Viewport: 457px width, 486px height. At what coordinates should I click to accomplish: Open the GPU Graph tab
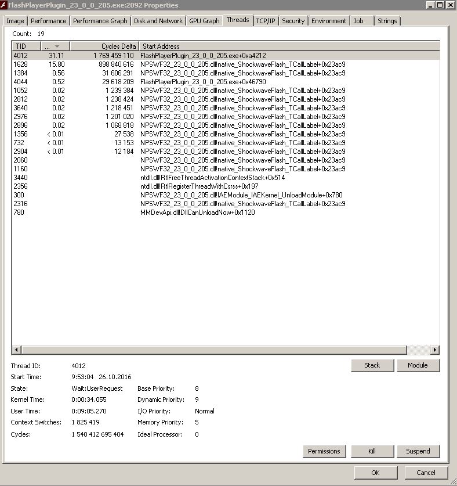(x=204, y=21)
